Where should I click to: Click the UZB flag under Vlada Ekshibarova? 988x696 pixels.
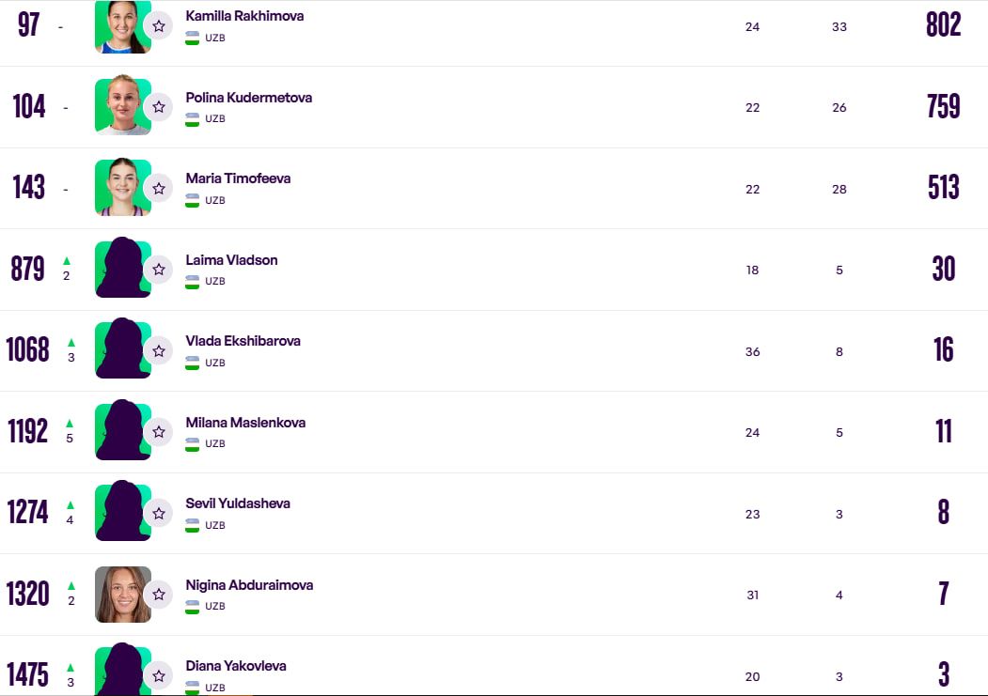[x=193, y=363]
